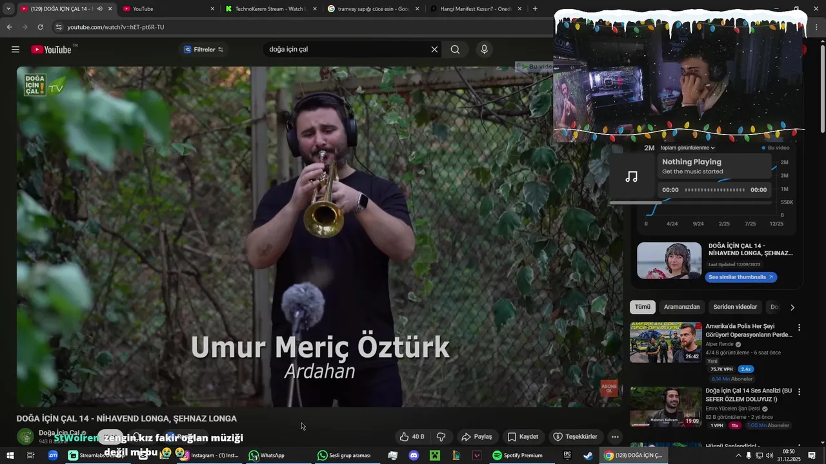Open the Doğa İçin Çal channel name
Screen dimensions: 826x464
pyautogui.click(x=59, y=433)
